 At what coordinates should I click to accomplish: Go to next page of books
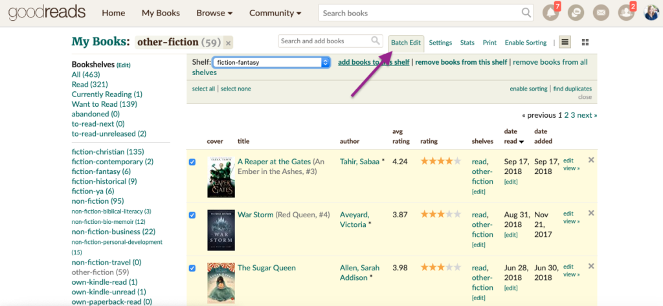click(587, 115)
